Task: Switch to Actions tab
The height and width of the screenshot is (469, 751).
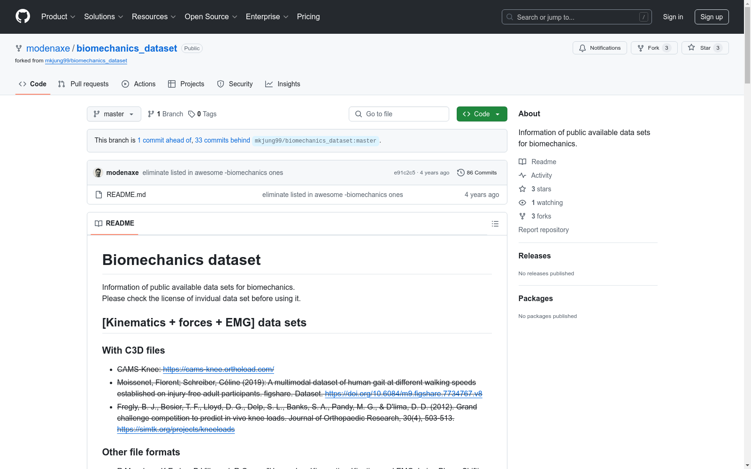Action: click(x=138, y=84)
